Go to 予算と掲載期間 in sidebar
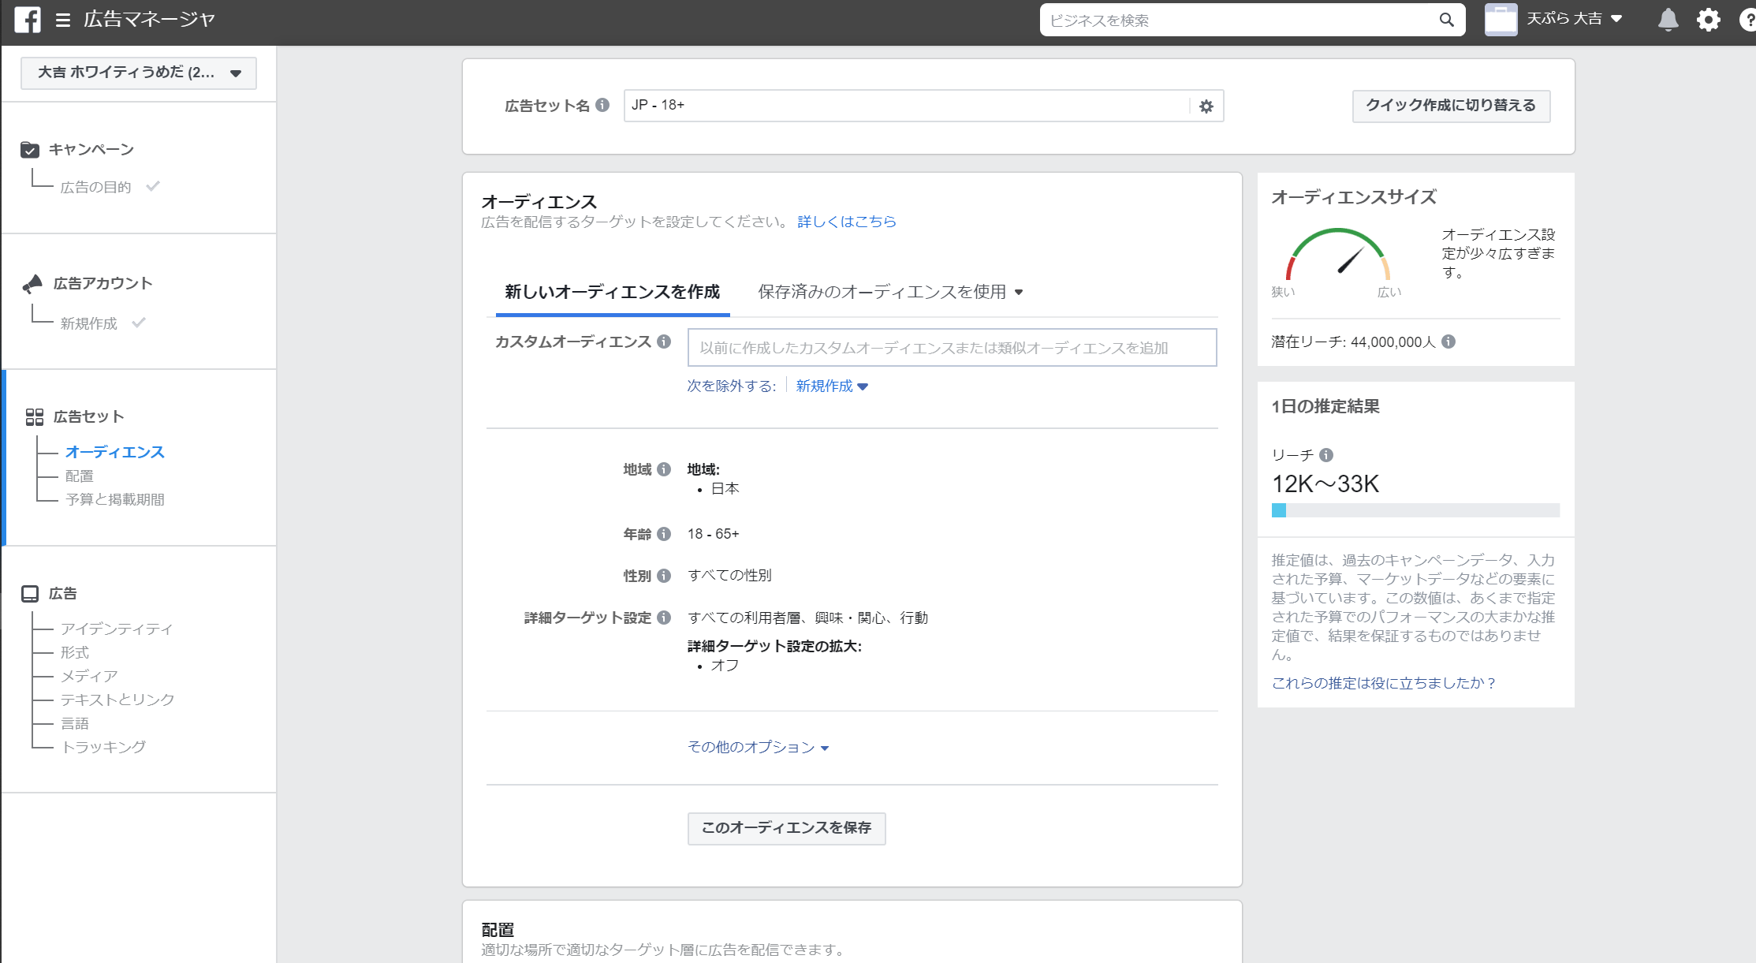1756x963 pixels. pos(115,500)
